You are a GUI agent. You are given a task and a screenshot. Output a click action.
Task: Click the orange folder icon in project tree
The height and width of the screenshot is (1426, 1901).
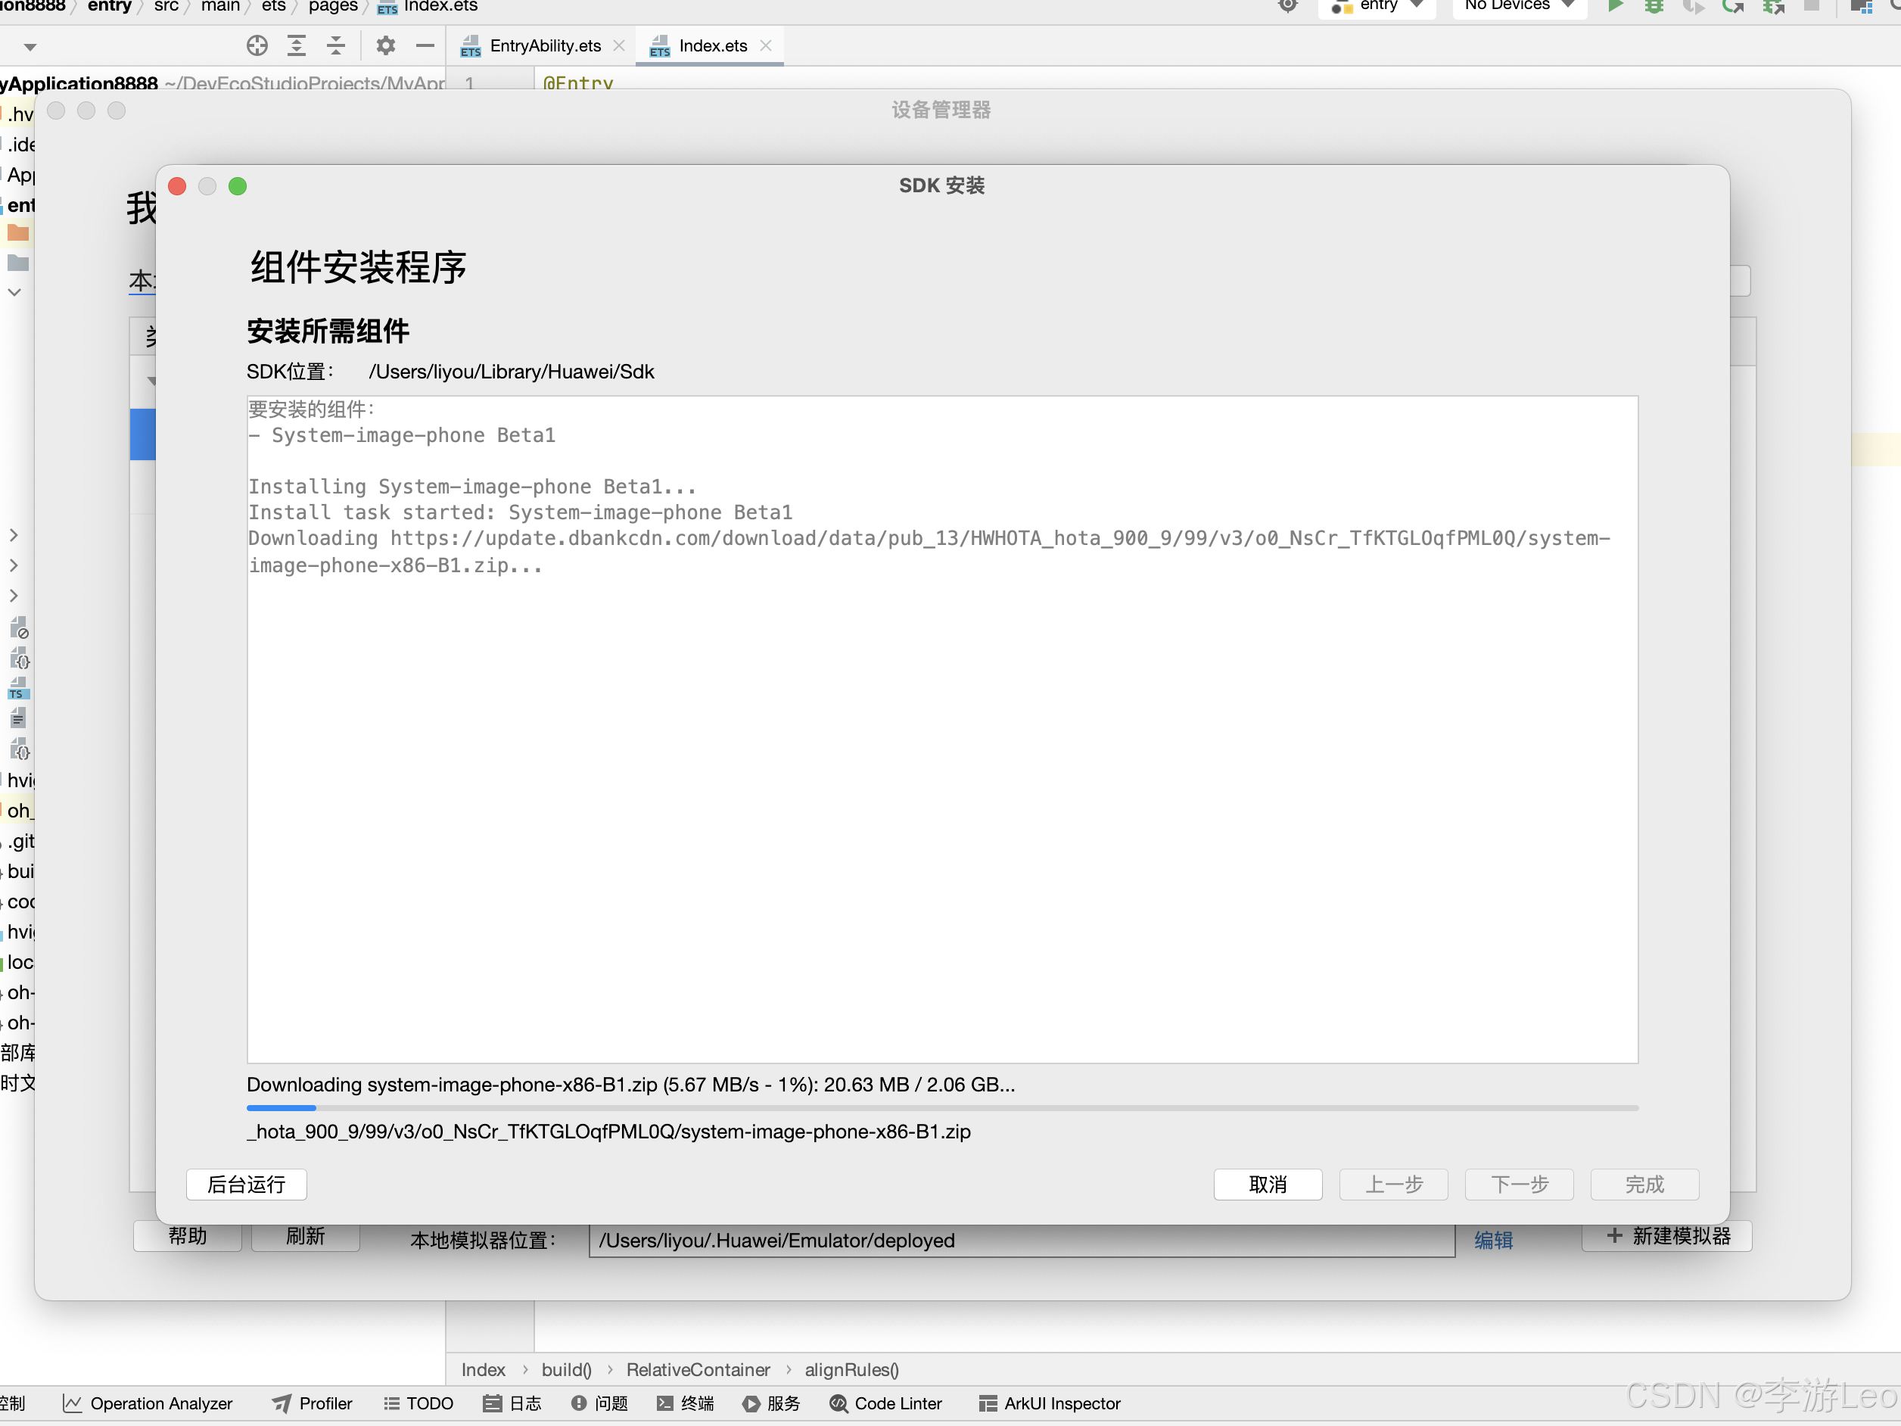18,233
